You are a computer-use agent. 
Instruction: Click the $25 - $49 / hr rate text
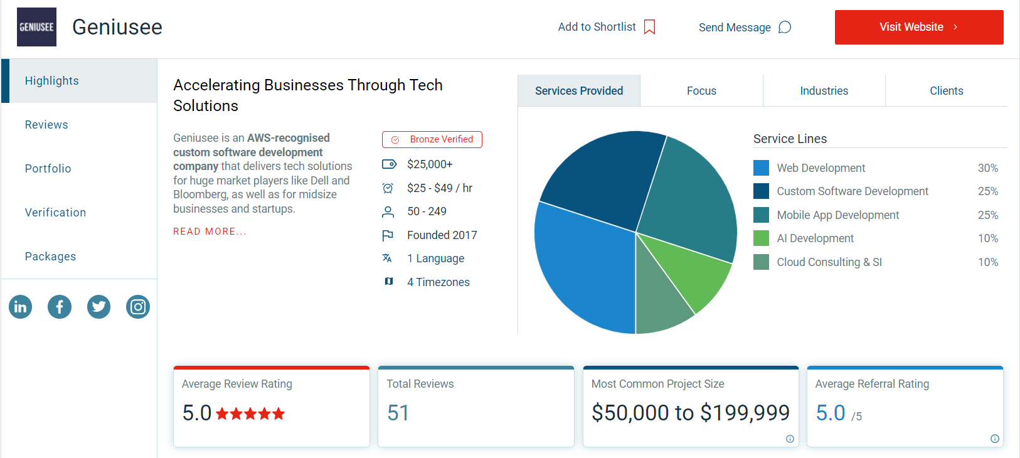440,188
